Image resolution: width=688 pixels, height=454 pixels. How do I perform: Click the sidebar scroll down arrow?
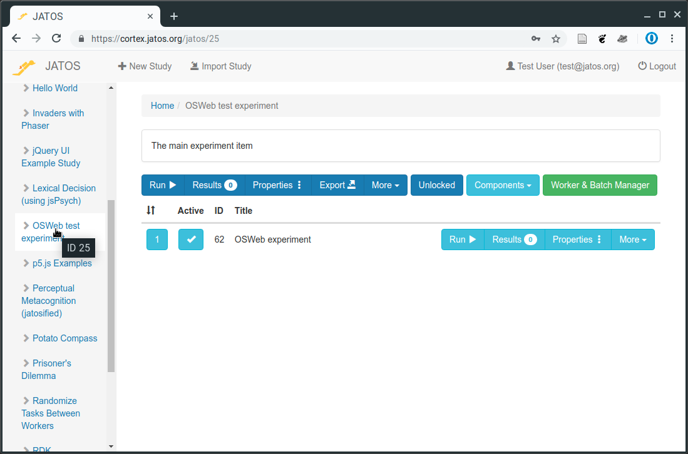click(111, 446)
